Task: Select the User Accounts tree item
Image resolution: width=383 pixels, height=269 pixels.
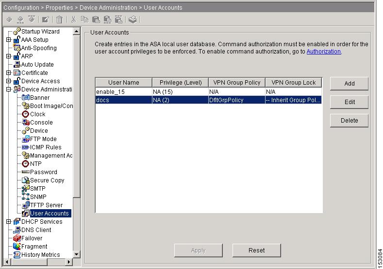Action: (50, 213)
